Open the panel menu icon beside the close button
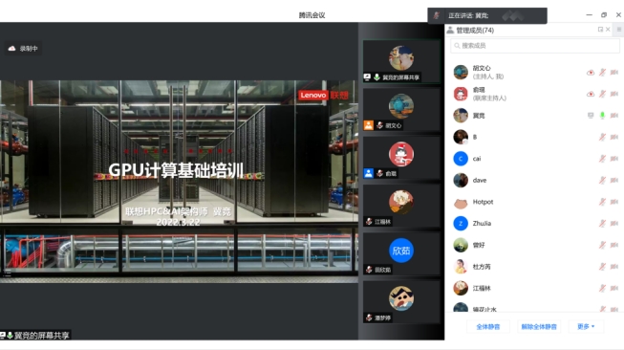This screenshot has height=350, width=624. [619, 30]
